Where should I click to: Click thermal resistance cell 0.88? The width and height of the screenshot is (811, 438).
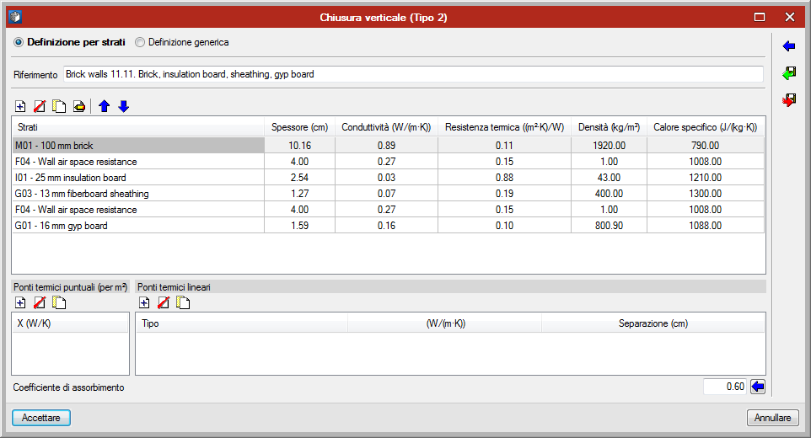tap(504, 178)
